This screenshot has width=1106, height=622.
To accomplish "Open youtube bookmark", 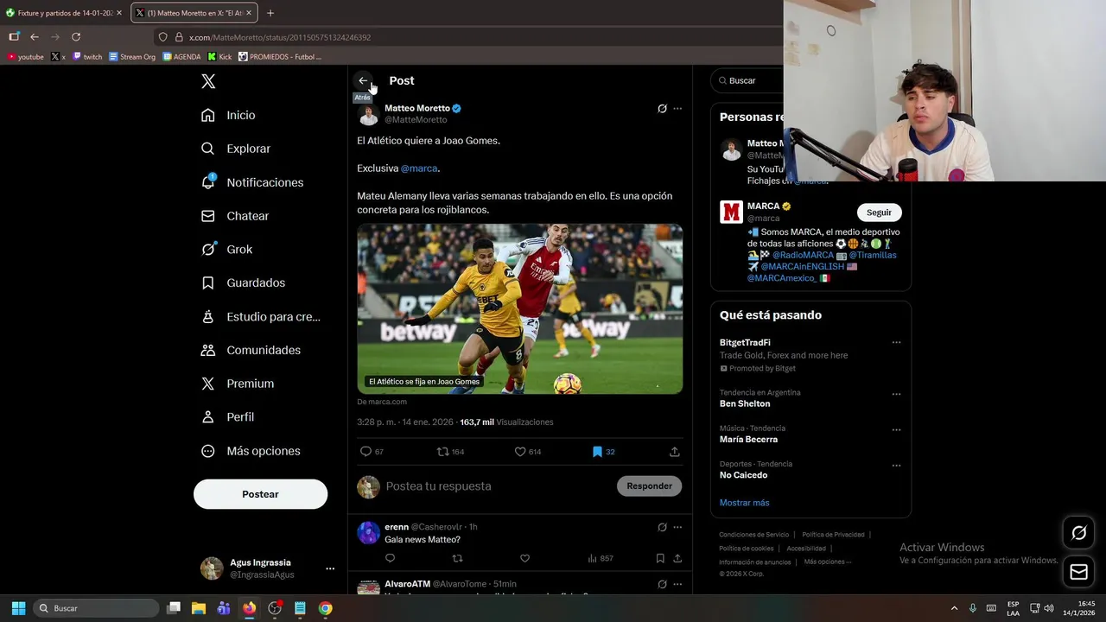I will coord(25,57).
